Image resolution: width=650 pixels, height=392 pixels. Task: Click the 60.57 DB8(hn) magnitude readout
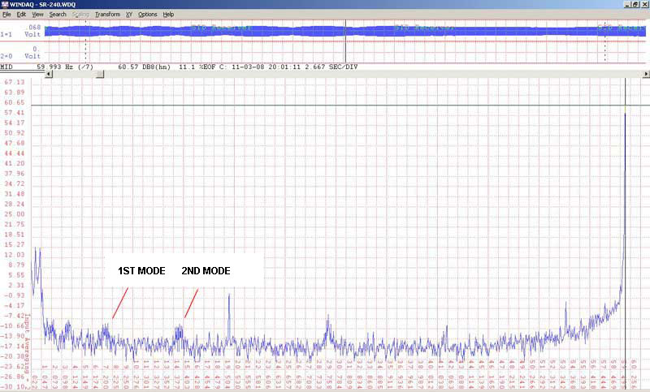[x=145, y=67]
